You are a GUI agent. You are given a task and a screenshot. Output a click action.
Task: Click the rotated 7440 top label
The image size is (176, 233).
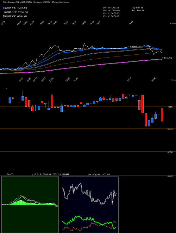(x=131, y=23)
